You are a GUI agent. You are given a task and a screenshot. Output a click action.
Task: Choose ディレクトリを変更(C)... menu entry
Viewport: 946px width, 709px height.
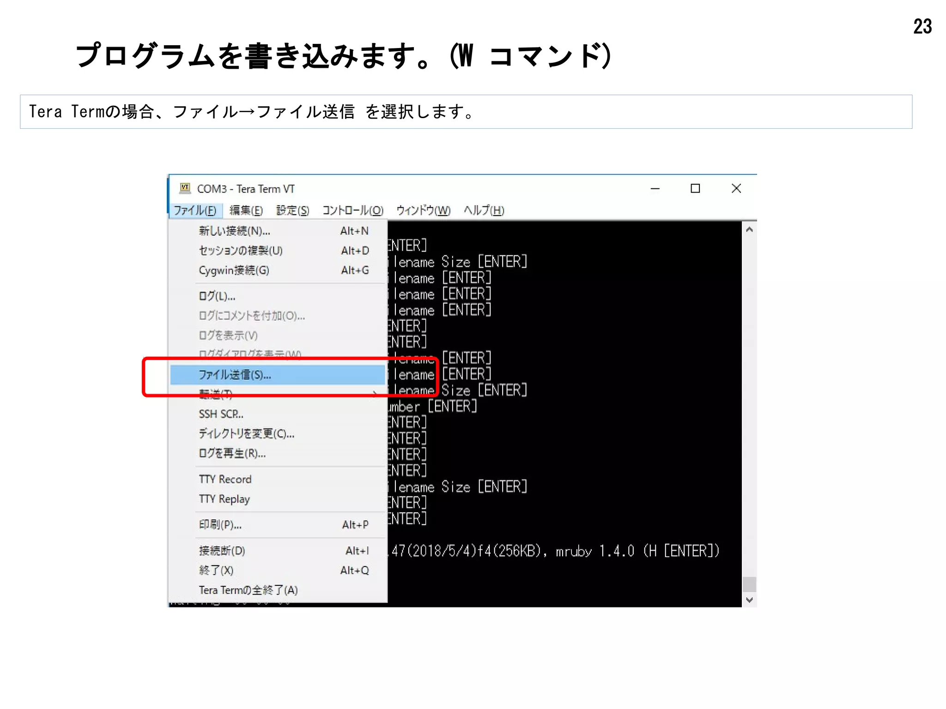click(278, 433)
